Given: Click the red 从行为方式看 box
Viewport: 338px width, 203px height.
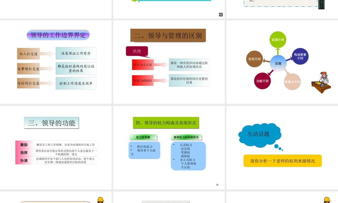Looking at the screenshot, I should tap(143, 65).
